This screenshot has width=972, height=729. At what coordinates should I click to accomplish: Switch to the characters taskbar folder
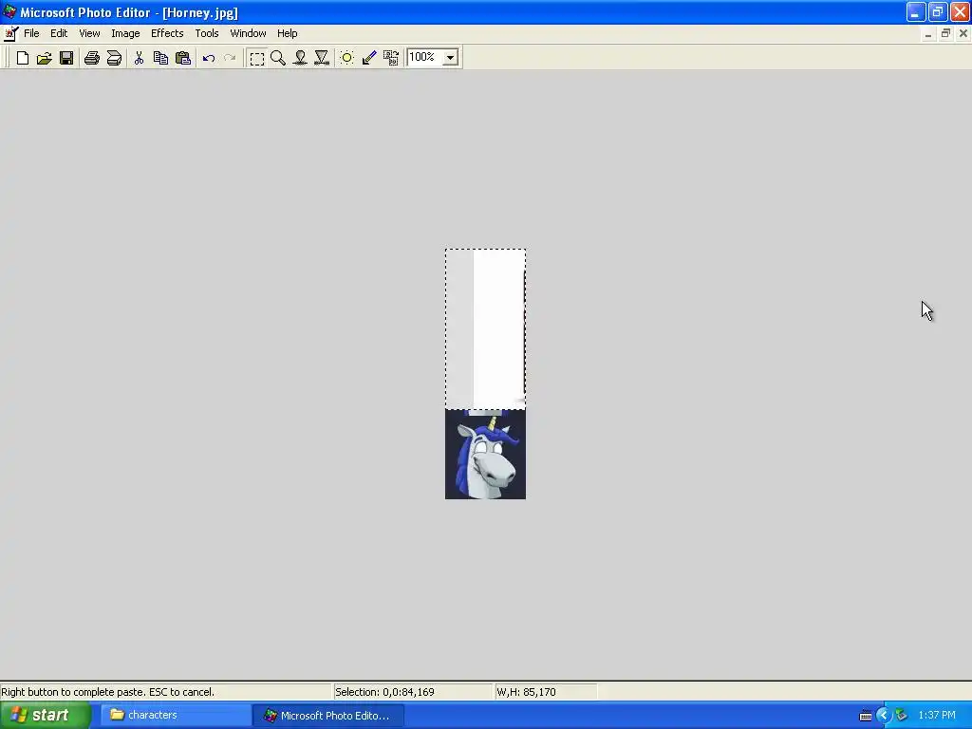pyautogui.click(x=175, y=716)
